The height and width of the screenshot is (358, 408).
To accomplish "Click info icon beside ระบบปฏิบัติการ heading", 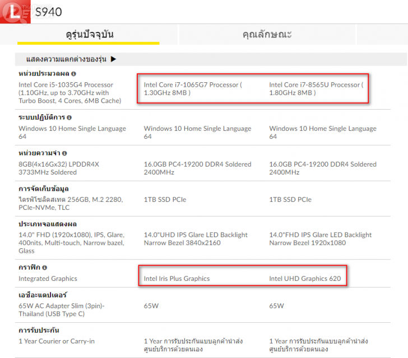I will tap(69, 117).
